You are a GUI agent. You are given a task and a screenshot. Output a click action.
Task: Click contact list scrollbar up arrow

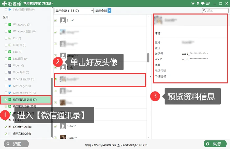click(148, 16)
